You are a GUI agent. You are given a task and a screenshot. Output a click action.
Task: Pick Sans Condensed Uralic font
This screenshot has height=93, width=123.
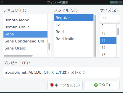[26, 41]
